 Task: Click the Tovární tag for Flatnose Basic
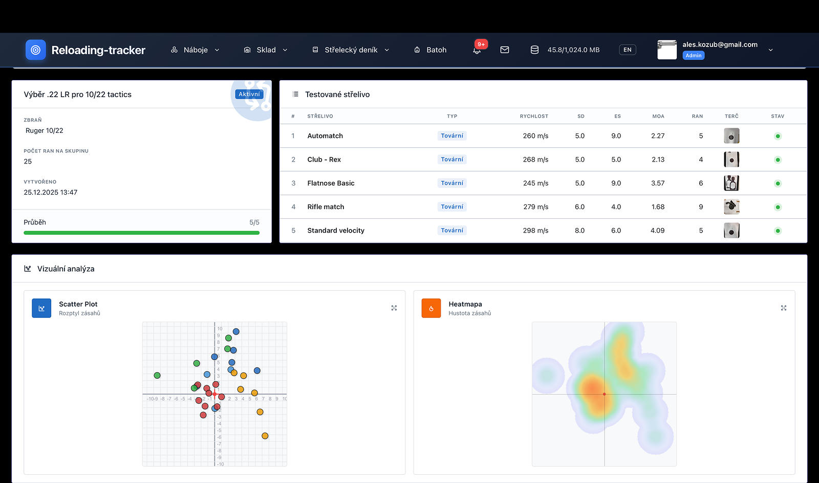(x=452, y=183)
